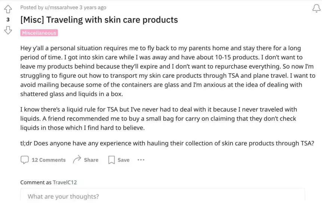322x203 pixels.
Task: Open the u/mssarahvee profile link
Action: coord(64,7)
